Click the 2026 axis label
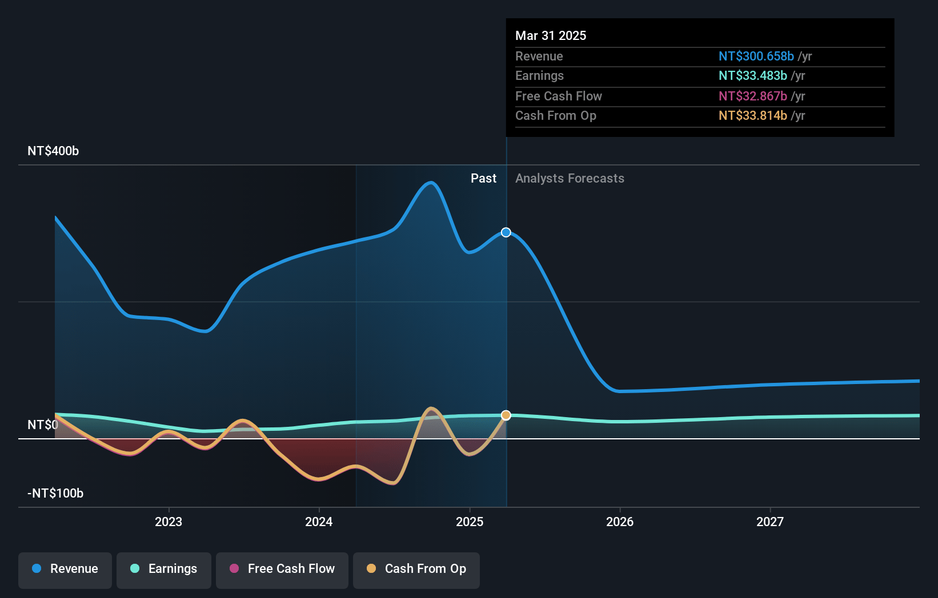Image resolution: width=938 pixels, height=598 pixels. (x=620, y=522)
